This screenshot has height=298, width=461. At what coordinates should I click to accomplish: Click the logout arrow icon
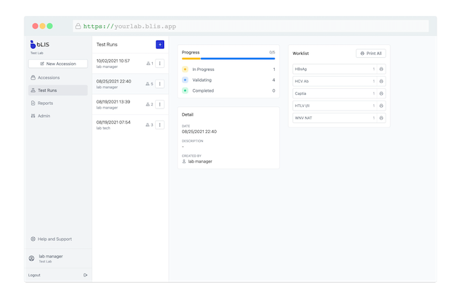[x=86, y=275]
